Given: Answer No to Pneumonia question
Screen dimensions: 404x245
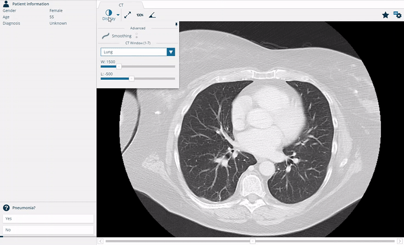Looking at the screenshot, I should click(x=48, y=230).
